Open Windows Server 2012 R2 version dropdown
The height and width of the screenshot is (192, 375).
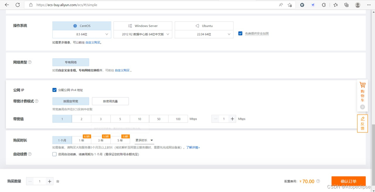pos(143,34)
